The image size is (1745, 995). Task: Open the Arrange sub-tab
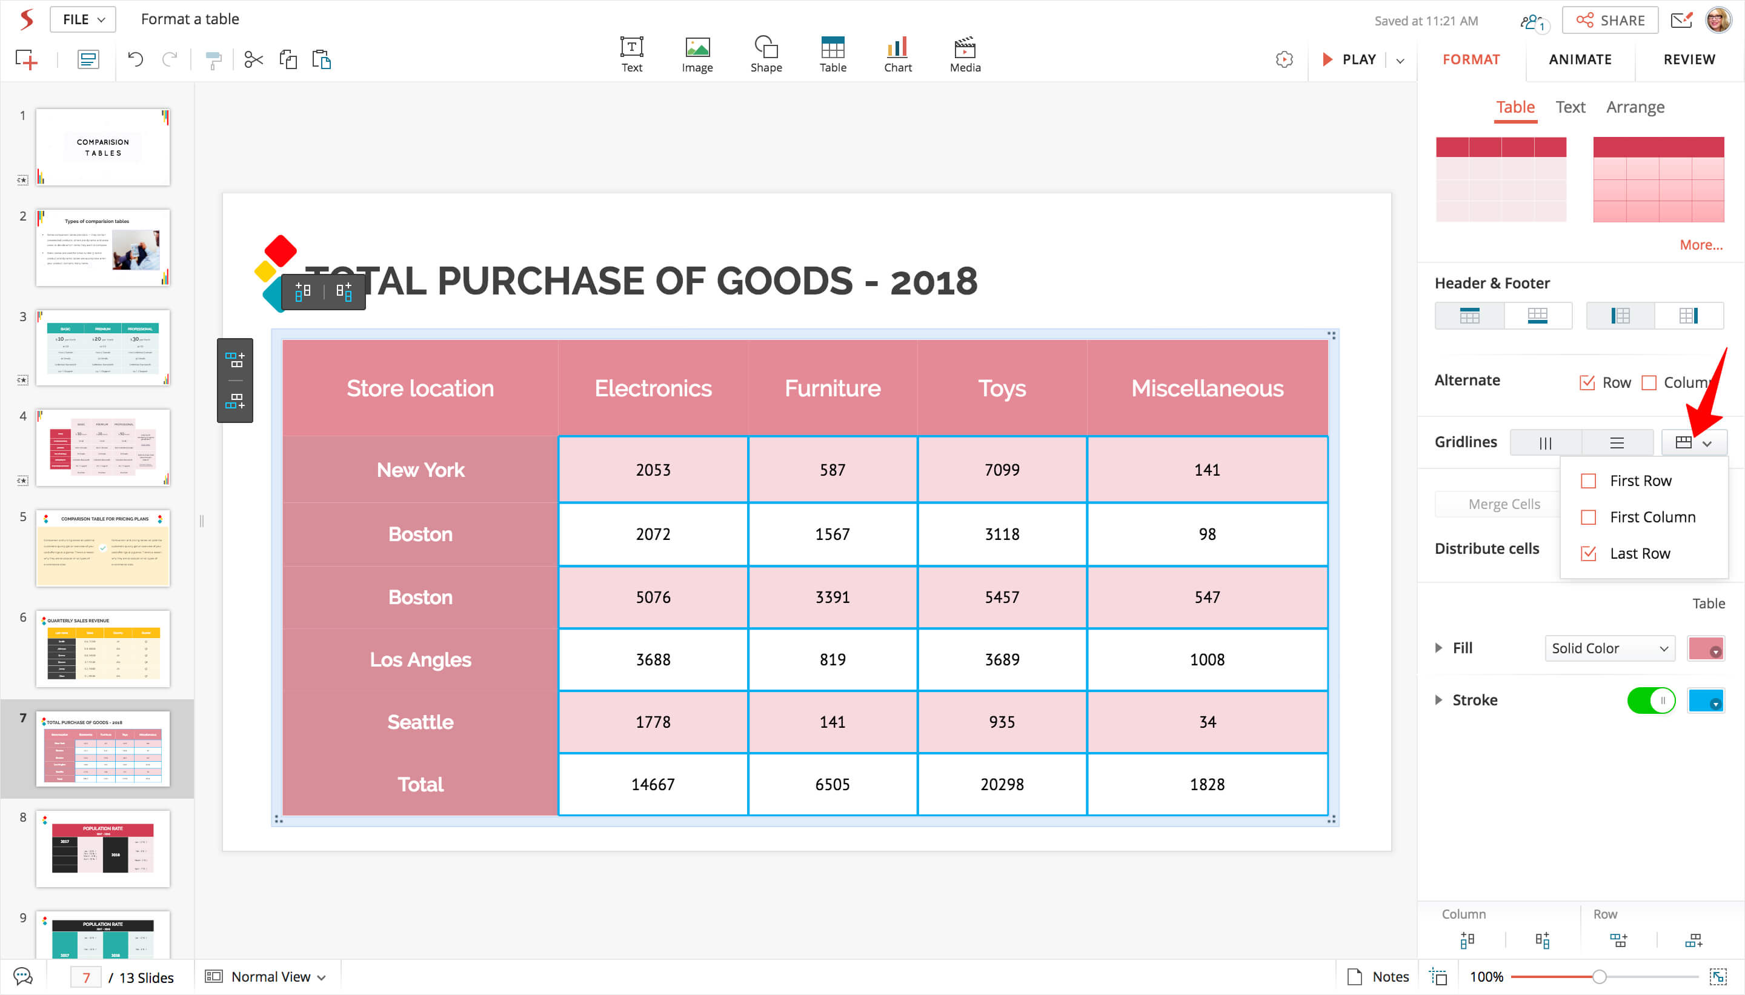1634,107
